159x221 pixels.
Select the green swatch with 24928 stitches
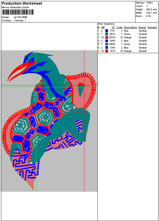(106, 44)
